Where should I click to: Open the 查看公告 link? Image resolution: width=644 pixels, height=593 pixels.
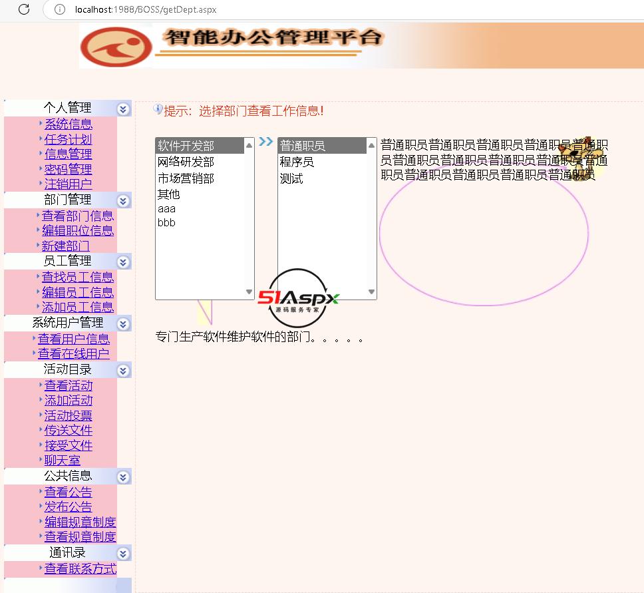click(68, 492)
